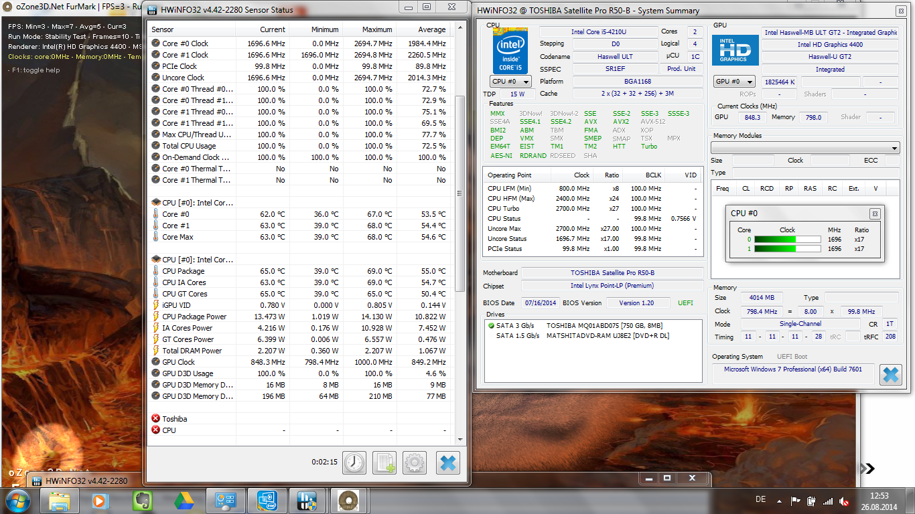Click the Prod. Unit field

[x=681, y=69]
